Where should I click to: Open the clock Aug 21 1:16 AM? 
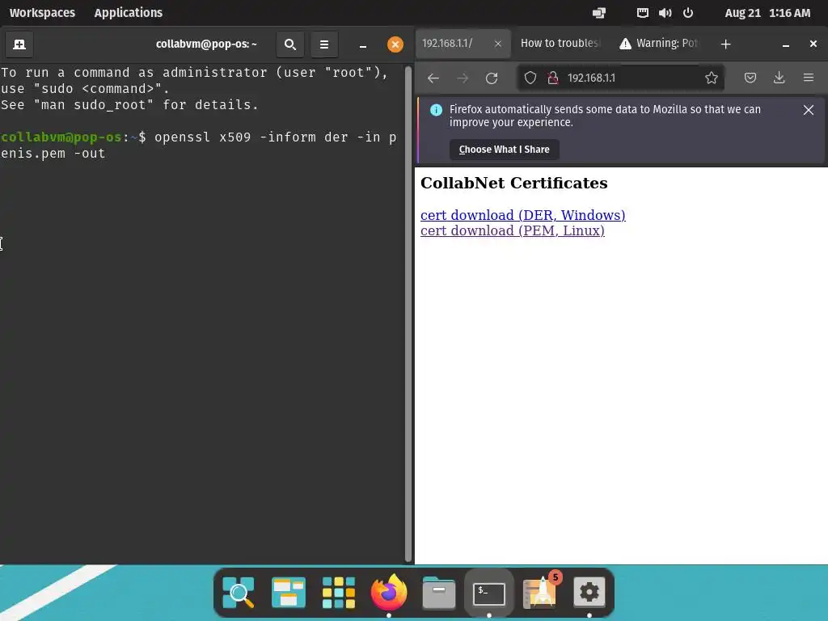tap(767, 13)
